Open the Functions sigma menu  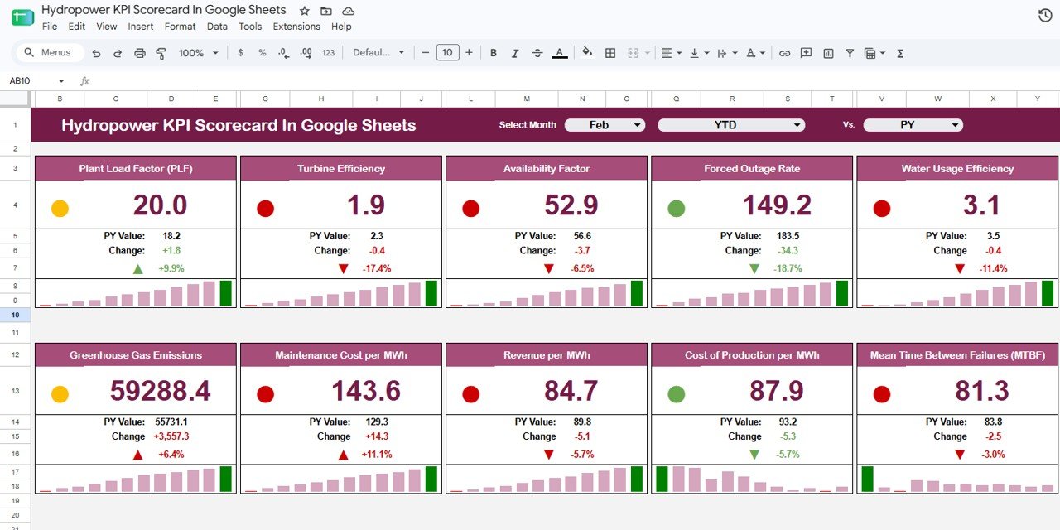tap(900, 53)
